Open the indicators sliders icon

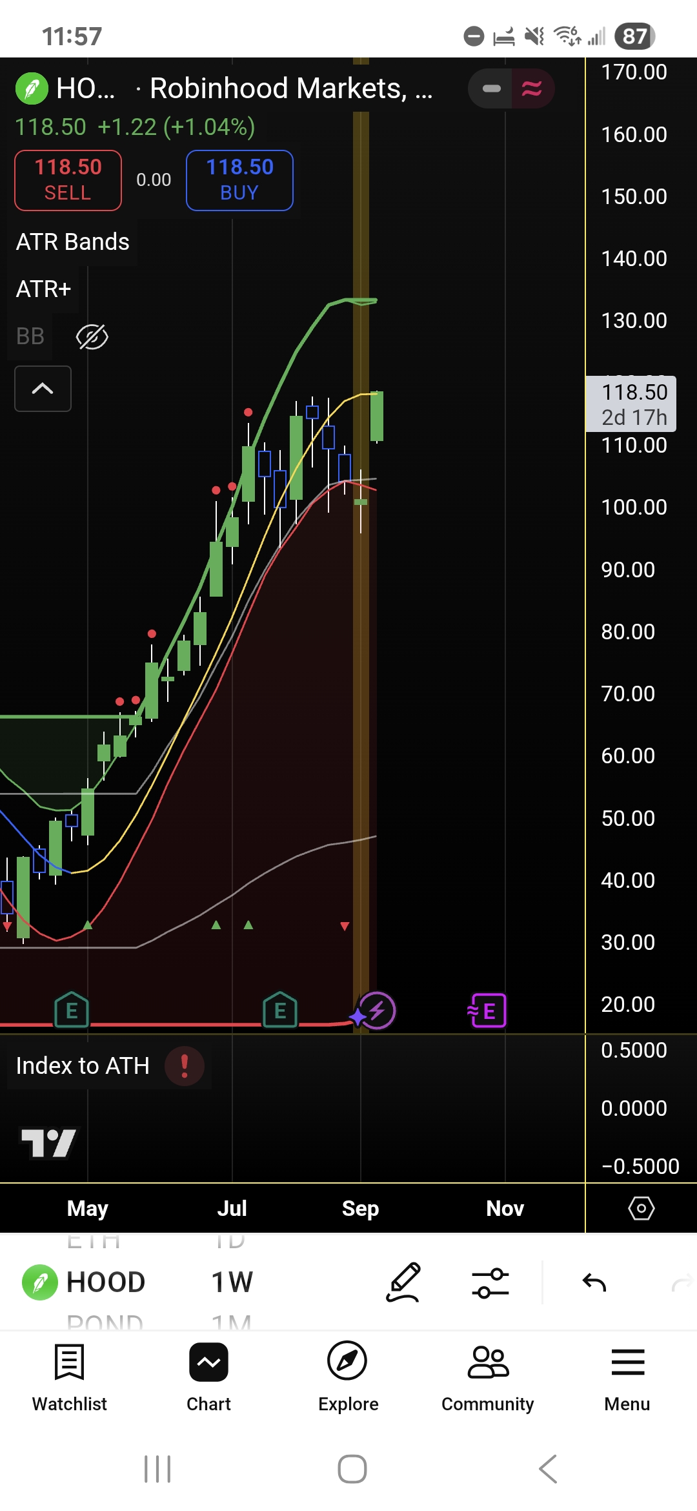(x=490, y=1283)
